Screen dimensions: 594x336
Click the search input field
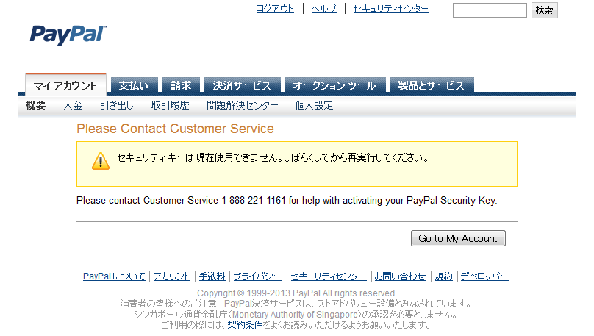490,10
